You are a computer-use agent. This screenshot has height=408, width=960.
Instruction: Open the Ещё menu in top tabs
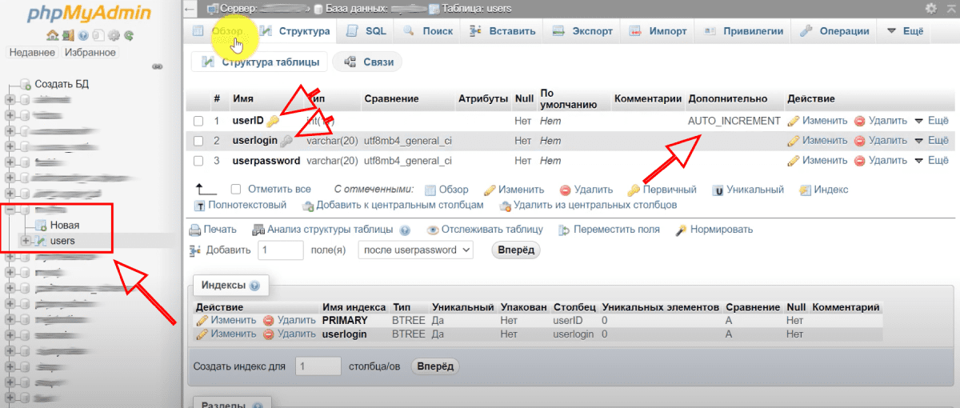pos(905,31)
